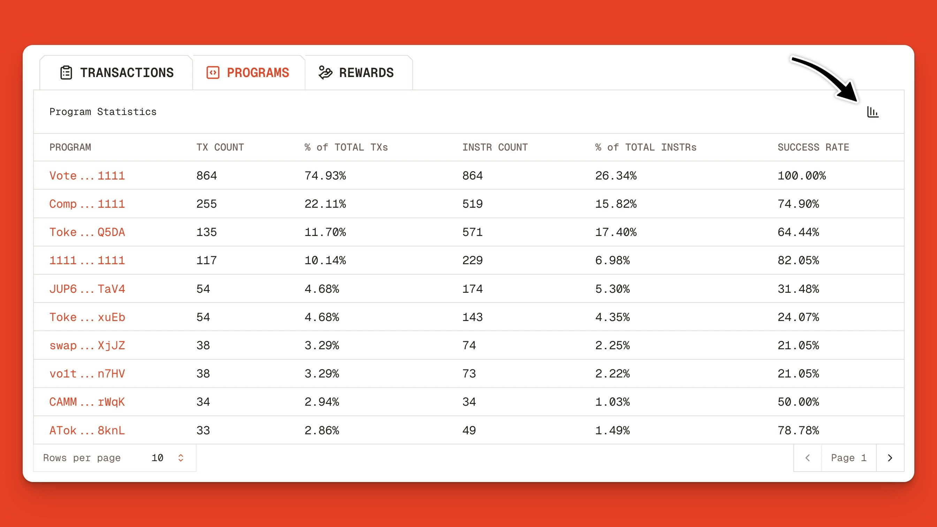Click the right-pointing next page chevron
Image resolution: width=937 pixels, height=527 pixels.
[x=890, y=458]
